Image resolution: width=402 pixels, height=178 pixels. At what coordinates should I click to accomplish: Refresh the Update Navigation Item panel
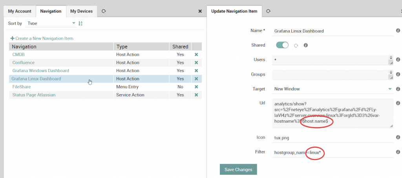point(268,11)
